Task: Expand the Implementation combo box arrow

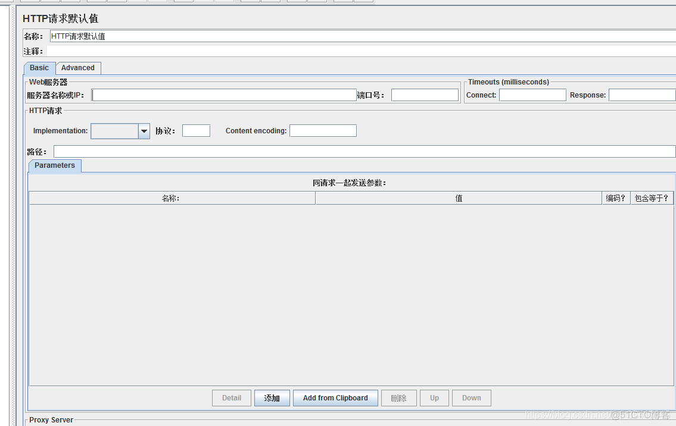Action: (144, 130)
